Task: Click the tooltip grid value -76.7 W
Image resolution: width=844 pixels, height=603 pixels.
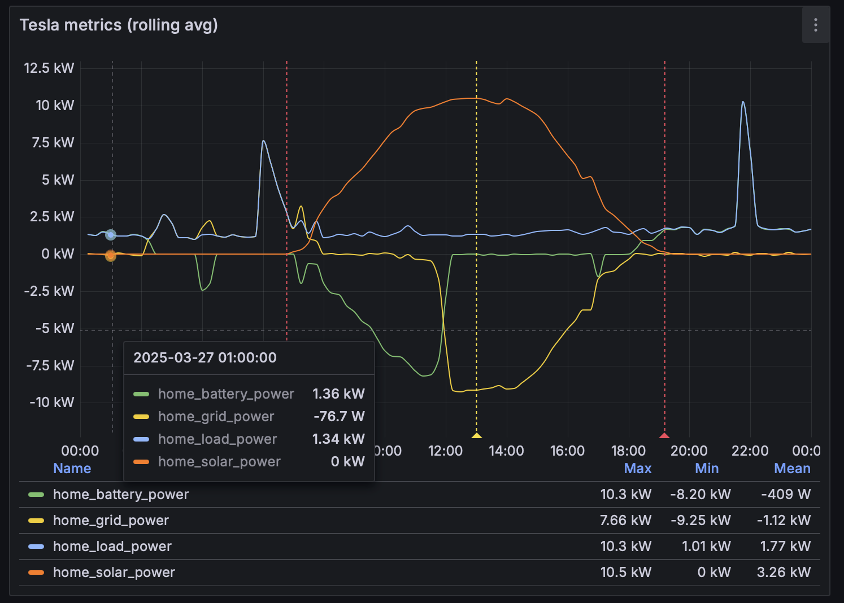Action: (x=339, y=416)
